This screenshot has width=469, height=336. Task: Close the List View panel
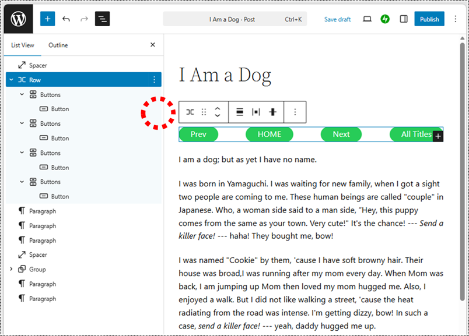153,45
